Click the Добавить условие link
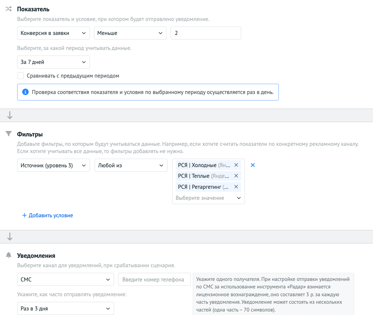373x315 pixels. click(48, 215)
